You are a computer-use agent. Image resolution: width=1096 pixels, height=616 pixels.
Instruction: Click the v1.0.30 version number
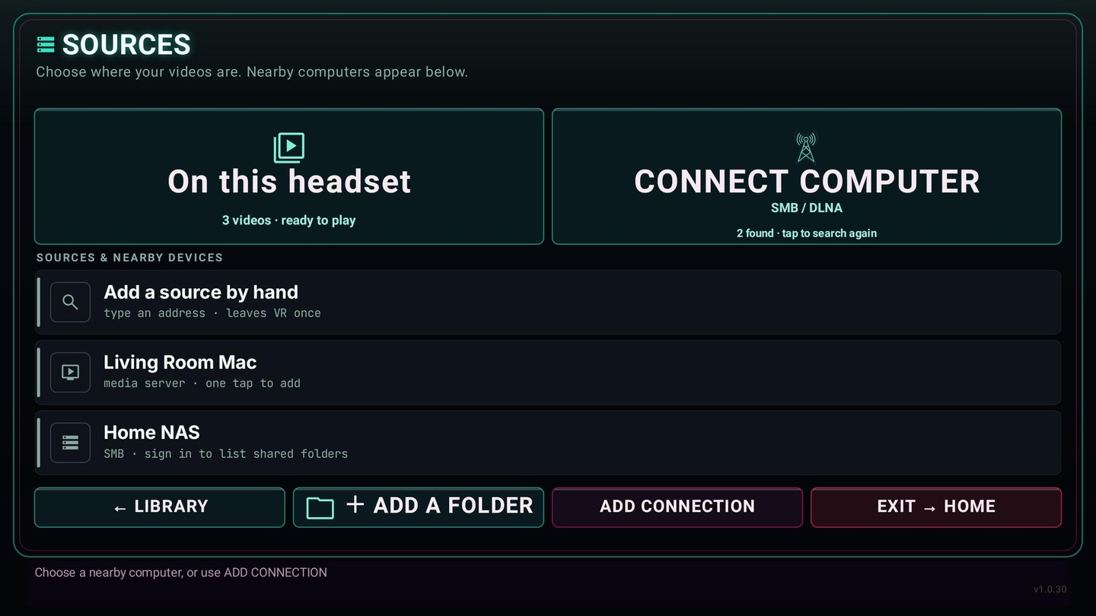click(x=1050, y=589)
